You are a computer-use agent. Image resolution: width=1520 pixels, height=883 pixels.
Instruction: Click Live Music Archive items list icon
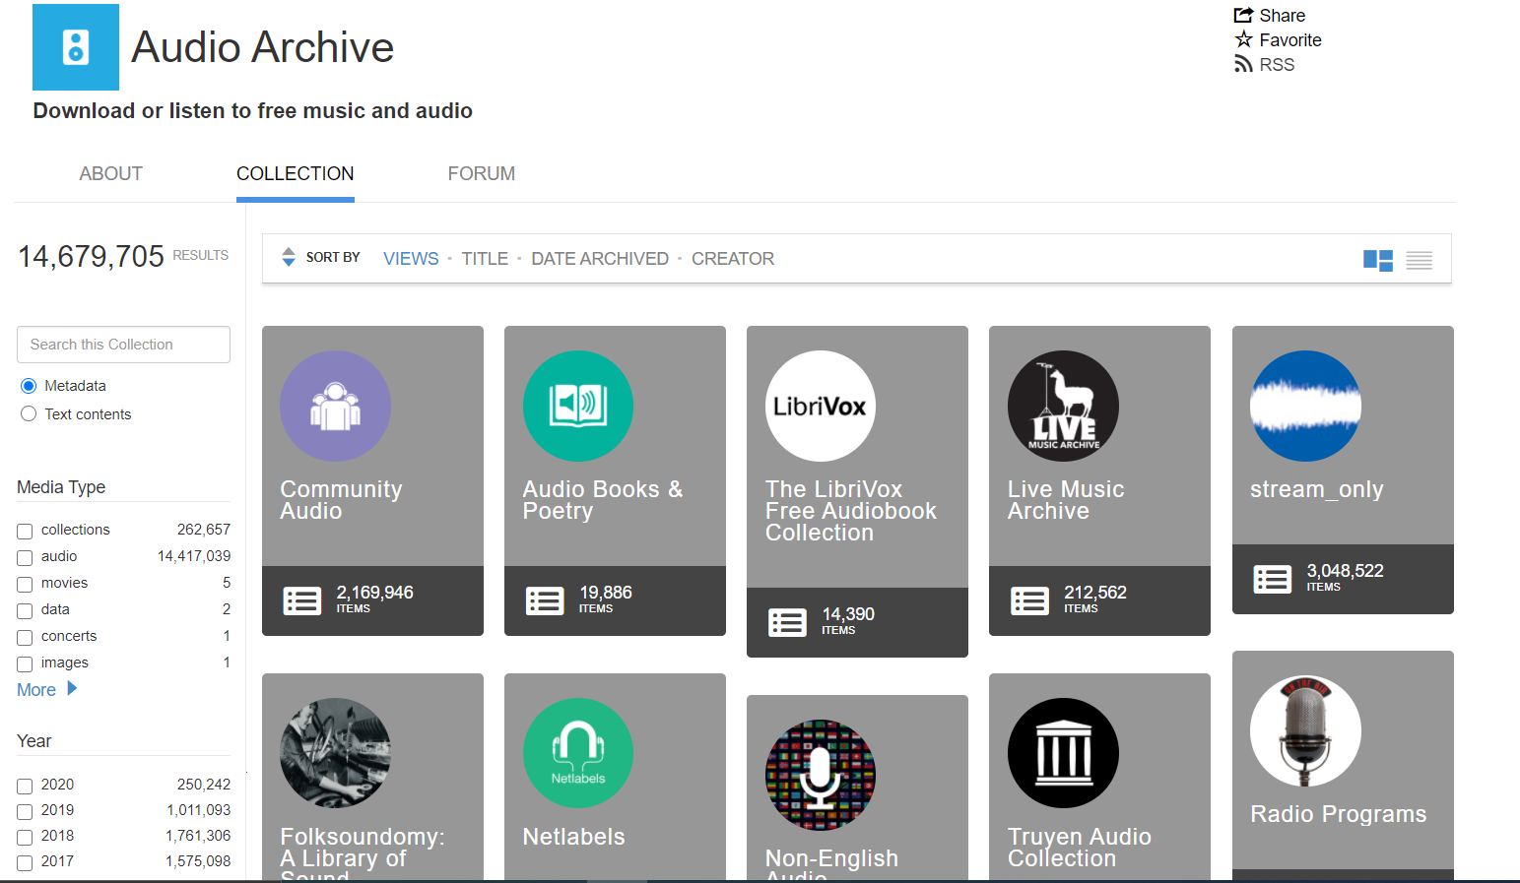(1030, 600)
